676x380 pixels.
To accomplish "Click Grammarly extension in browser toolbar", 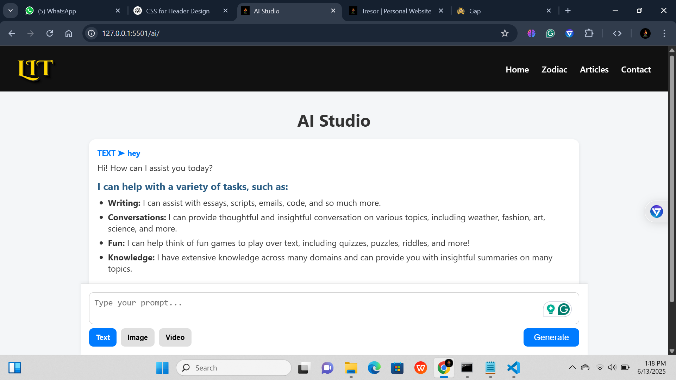I will click(550, 33).
